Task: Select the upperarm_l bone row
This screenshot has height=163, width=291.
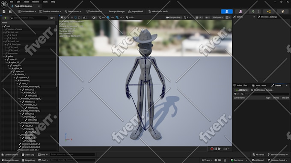Action: [x=28, y=77]
